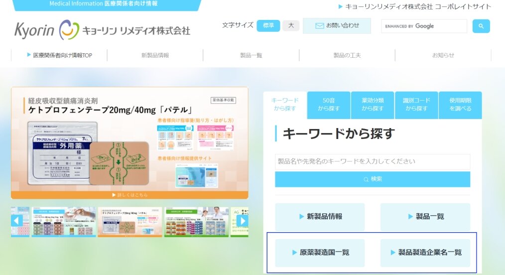The width and height of the screenshot is (505, 275).
Task: Open corporate site link at top right
Action: (415, 6)
